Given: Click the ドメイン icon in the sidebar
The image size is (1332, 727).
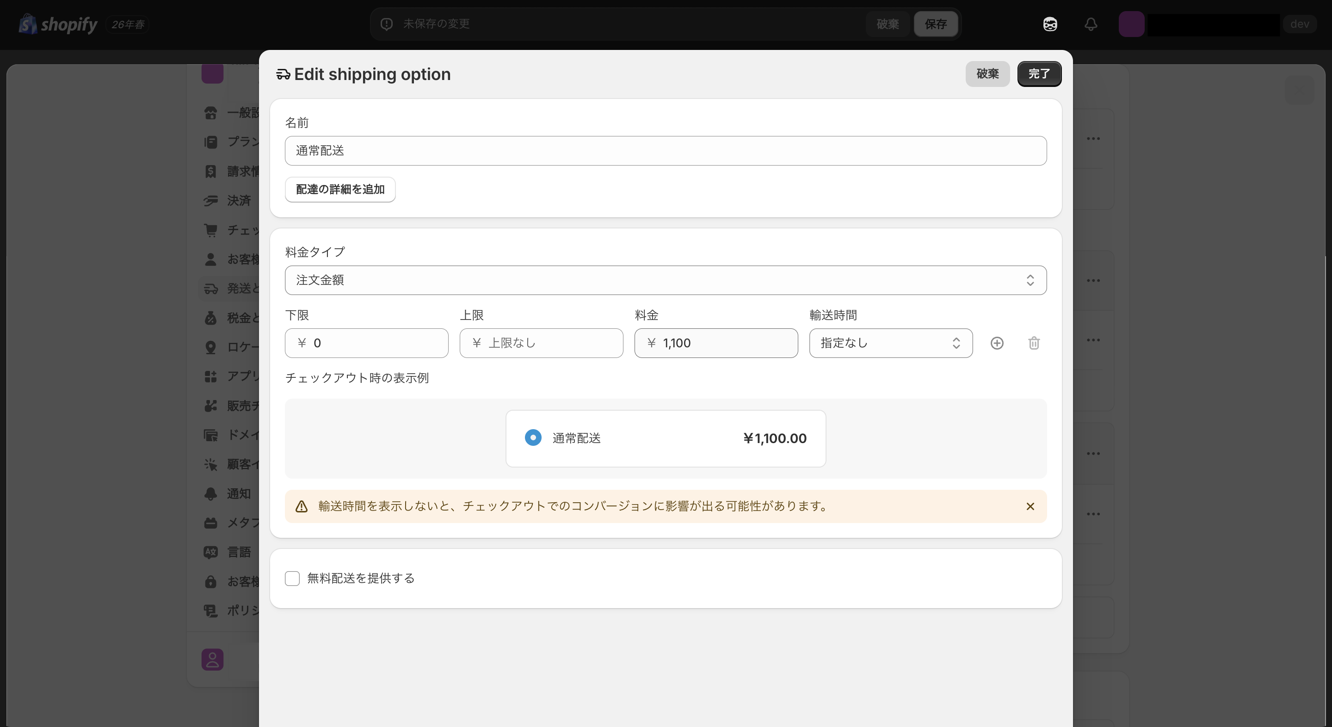Looking at the screenshot, I should tap(210, 435).
